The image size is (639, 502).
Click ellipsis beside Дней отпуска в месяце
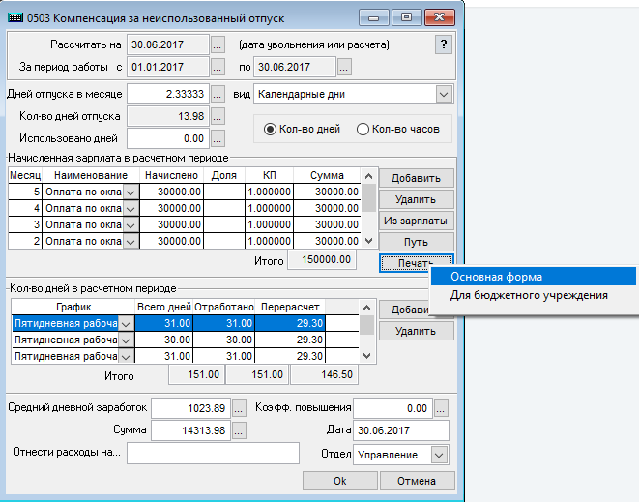pyautogui.click(x=218, y=94)
